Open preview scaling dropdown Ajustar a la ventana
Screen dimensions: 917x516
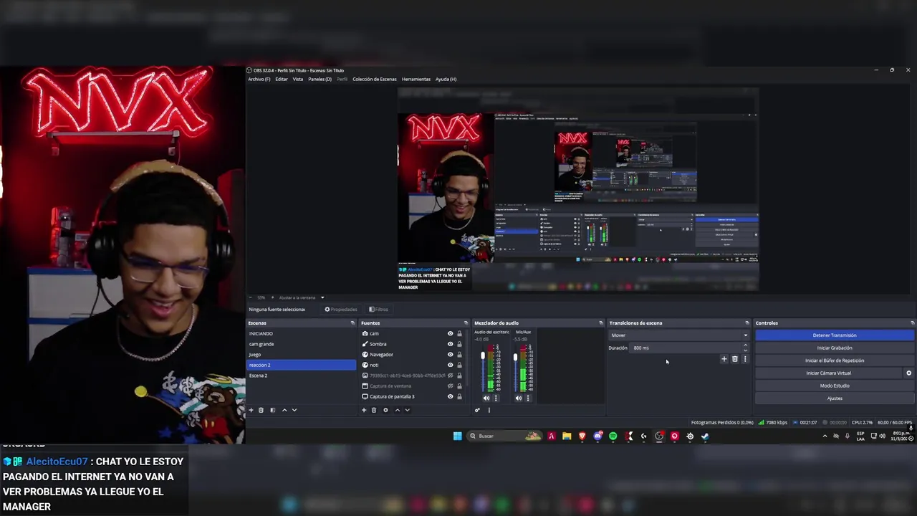302,297
